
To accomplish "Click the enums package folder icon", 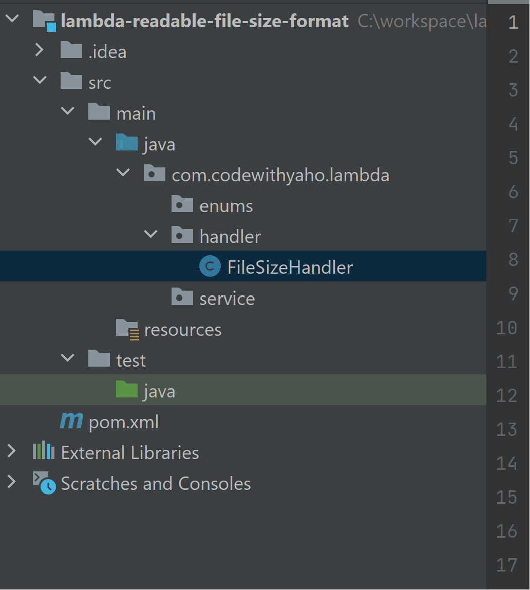I will pyautogui.click(x=182, y=205).
